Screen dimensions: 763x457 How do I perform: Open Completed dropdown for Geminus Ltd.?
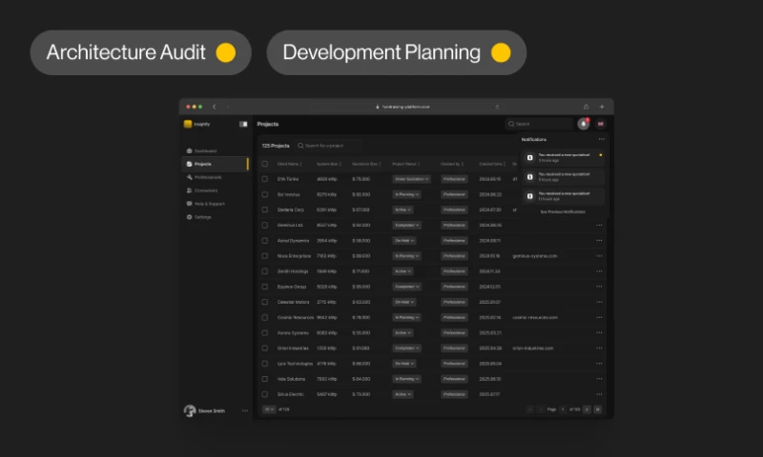(406, 226)
